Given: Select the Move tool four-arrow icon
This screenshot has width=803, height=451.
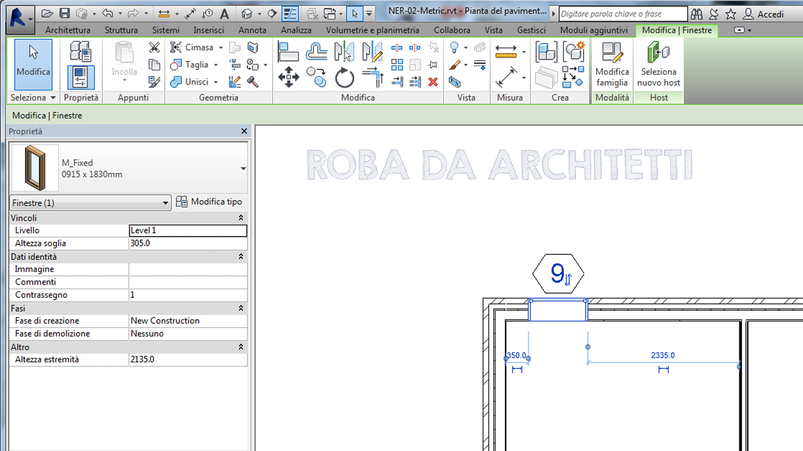Looking at the screenshot, I should 289,78.
